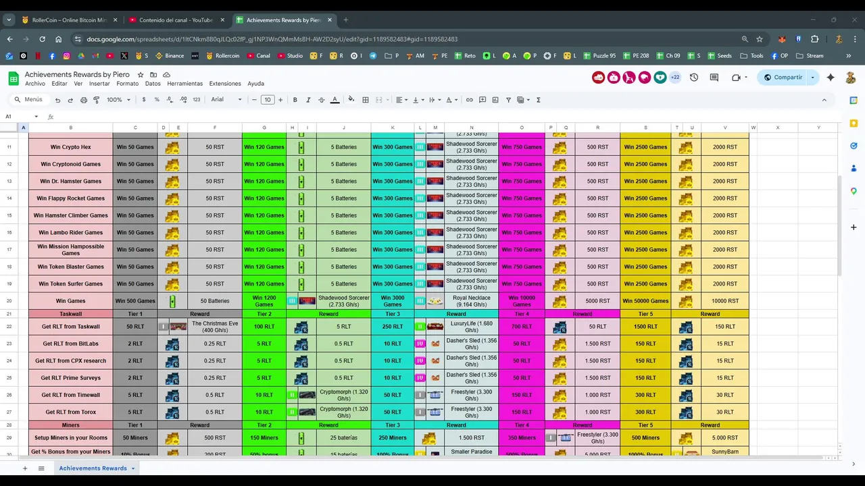Open the text rotation dropdown

click(451, 100)
